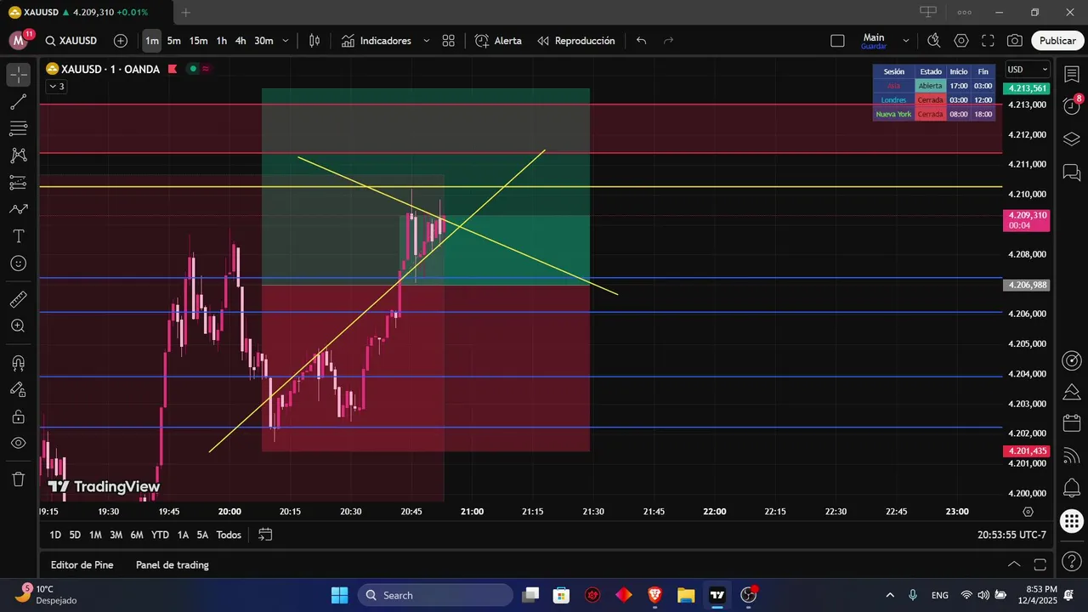The image size is (1088, 612).
Task: Open the object tree layers panel
Action: [x=1071, y=139]
